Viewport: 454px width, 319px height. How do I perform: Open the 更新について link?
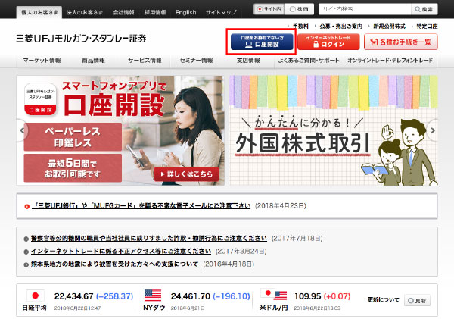384,299
